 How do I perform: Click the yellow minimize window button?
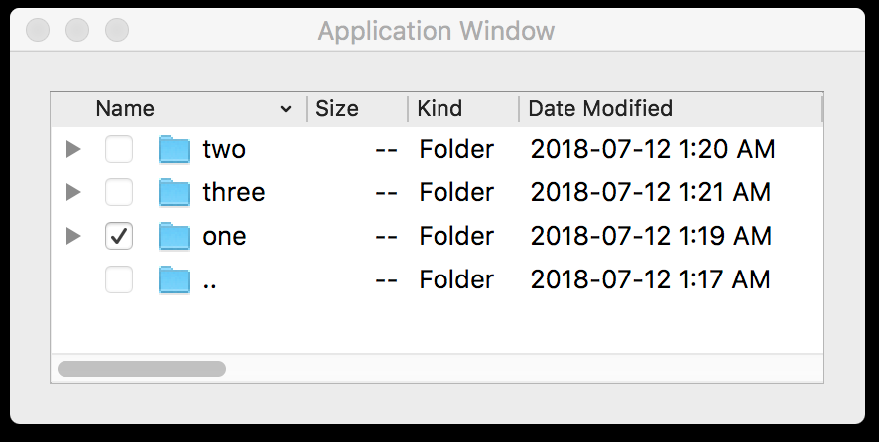77,31
